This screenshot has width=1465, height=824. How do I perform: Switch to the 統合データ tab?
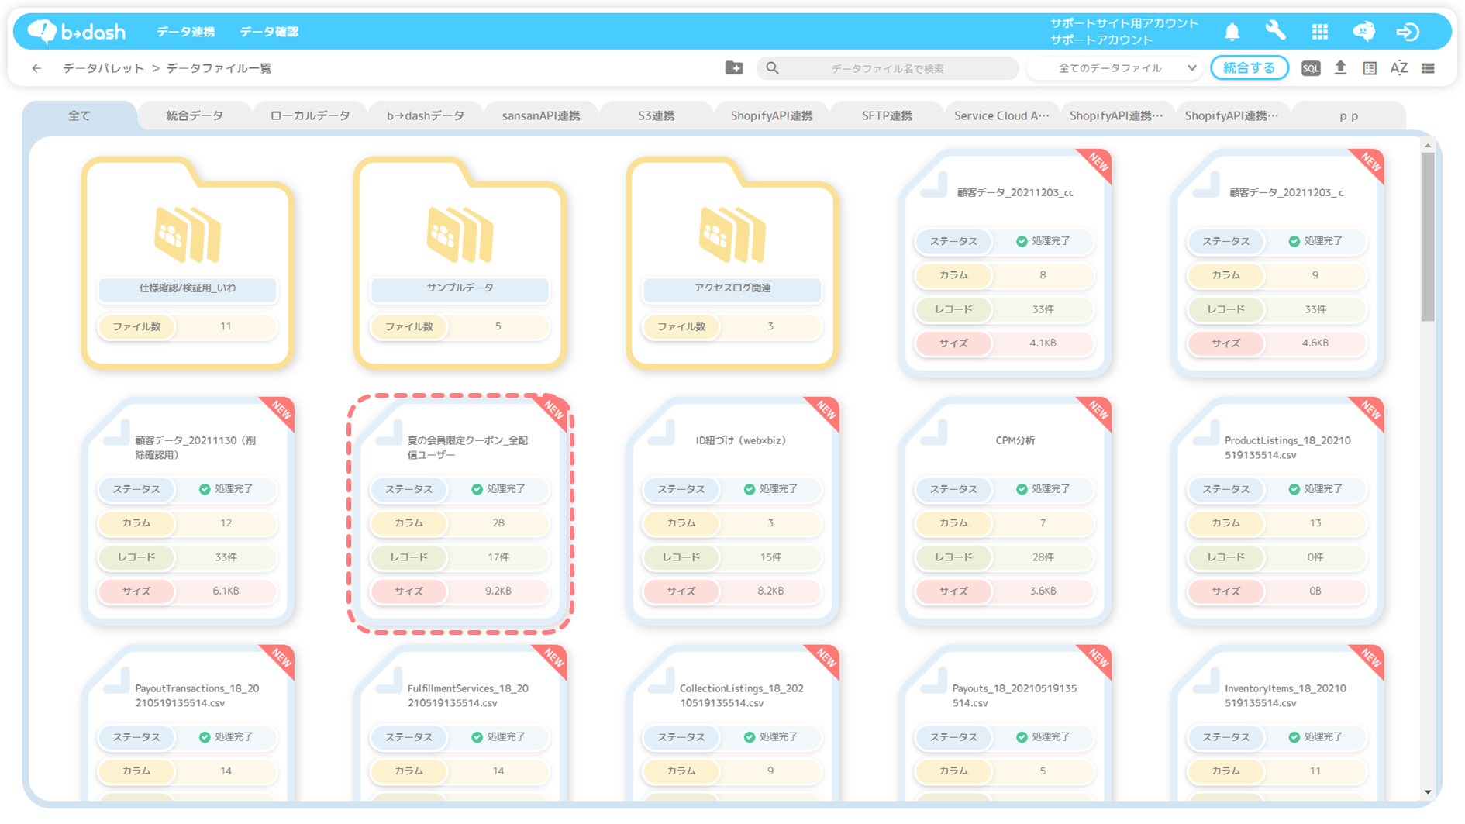coord(195,115)
